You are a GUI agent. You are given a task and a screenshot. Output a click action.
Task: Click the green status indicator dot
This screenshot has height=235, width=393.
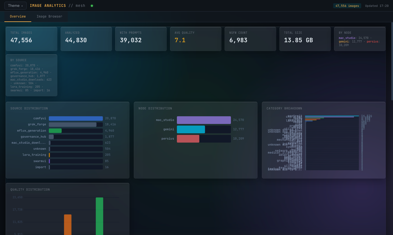click(x=92, y=6)
